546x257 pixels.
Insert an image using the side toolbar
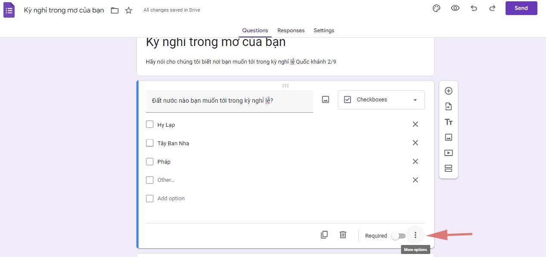pos(448,137)
